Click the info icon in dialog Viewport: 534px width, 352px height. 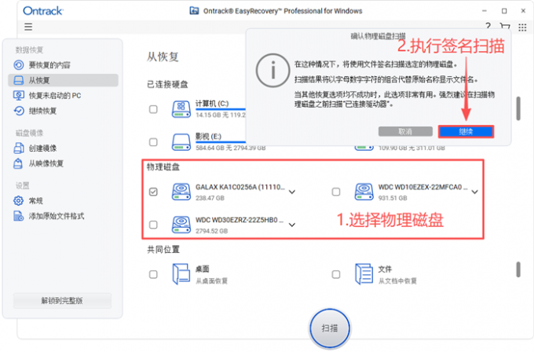(272, 71)
